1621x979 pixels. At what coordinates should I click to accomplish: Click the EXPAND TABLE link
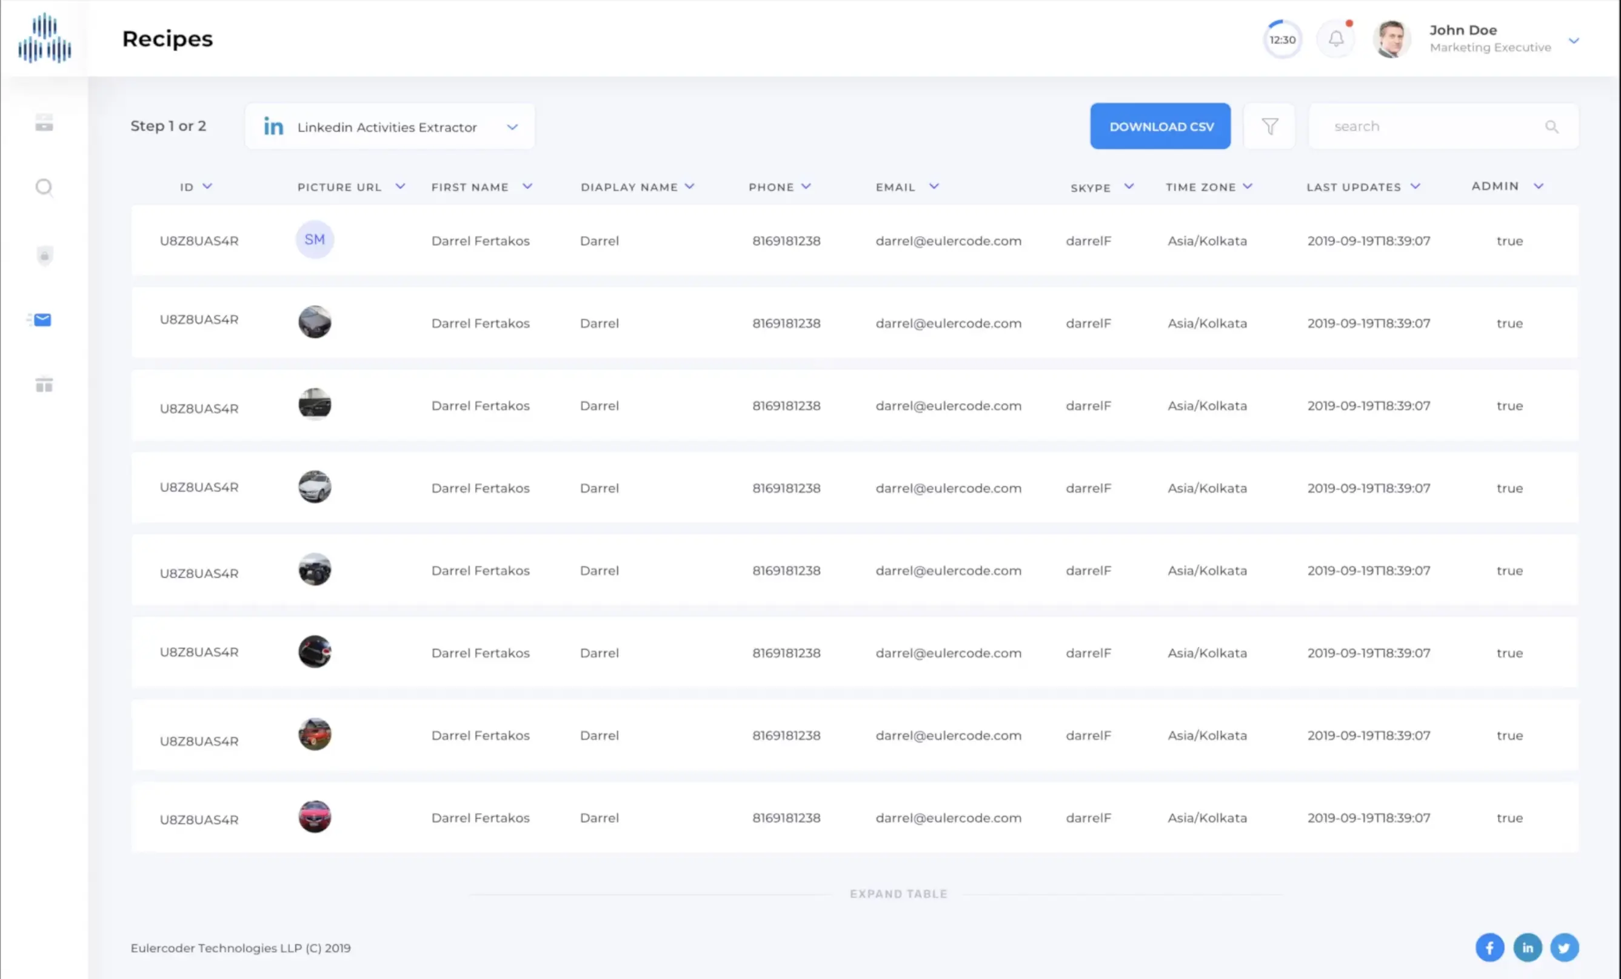898,894
